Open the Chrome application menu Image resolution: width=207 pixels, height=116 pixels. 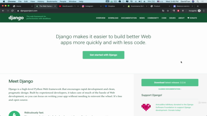pos(12,1)
